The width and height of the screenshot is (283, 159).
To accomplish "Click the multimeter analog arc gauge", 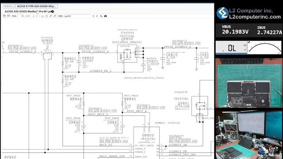I will pyautogui.click(x=264, y=48).
